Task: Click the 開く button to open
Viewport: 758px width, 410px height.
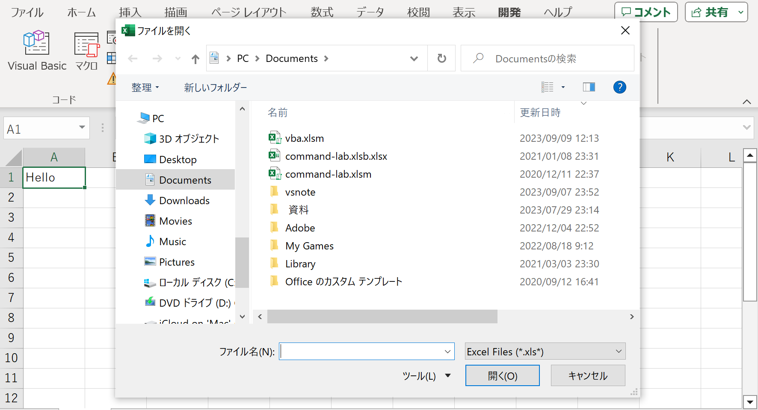Action: click(x=502, y=375)
